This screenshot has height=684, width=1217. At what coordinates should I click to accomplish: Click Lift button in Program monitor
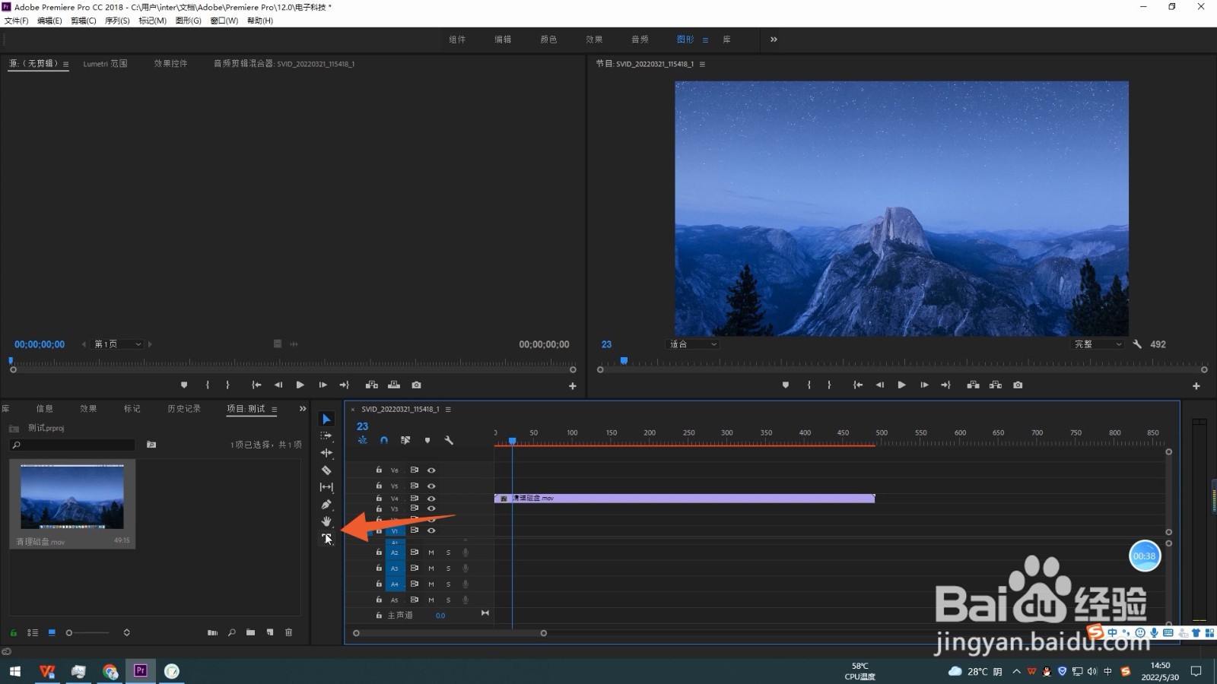tap(973, 385)
